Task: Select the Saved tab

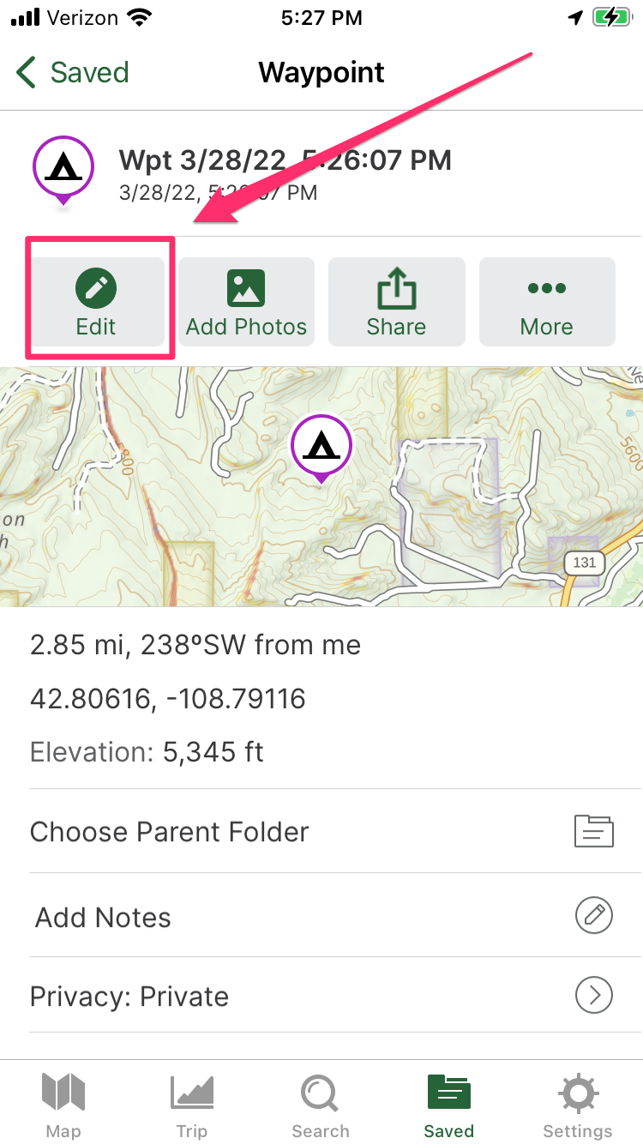Action: pyautogui.click(x=449, y=1105)
